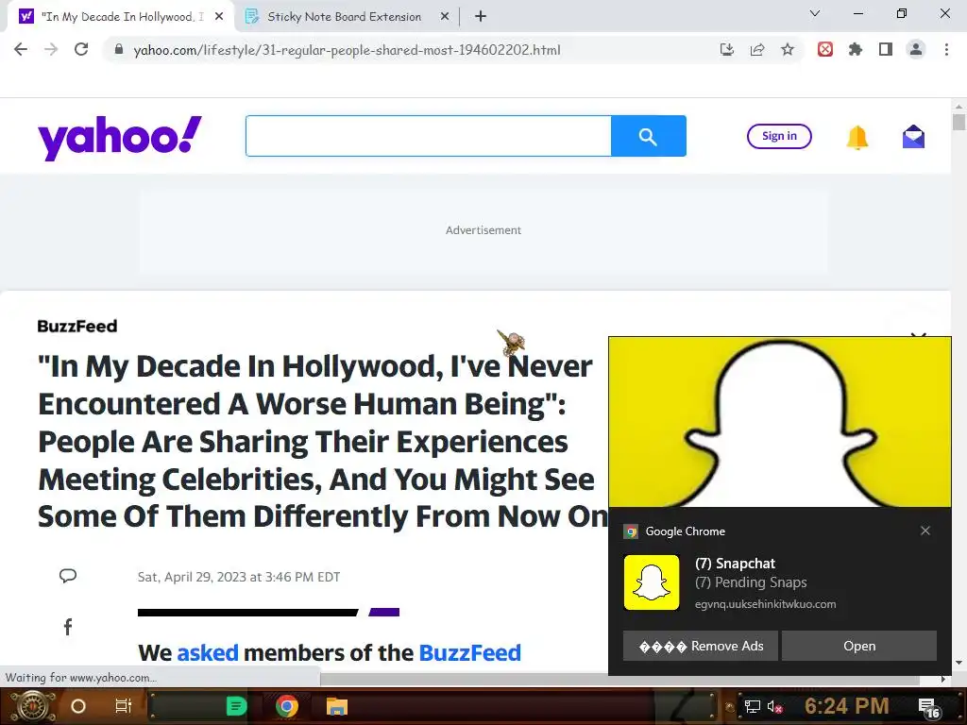Image resolution: width=967 pixels, height=725 pixels.
Task: Click the blue search magnifier button
Action: click(648, 136)
